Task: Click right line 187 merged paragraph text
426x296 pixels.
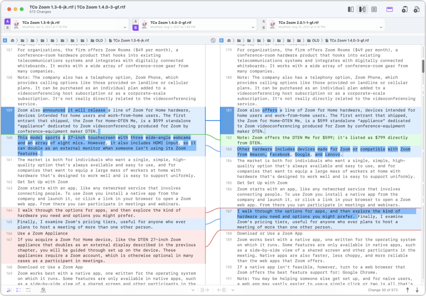Action: [326, 219]
